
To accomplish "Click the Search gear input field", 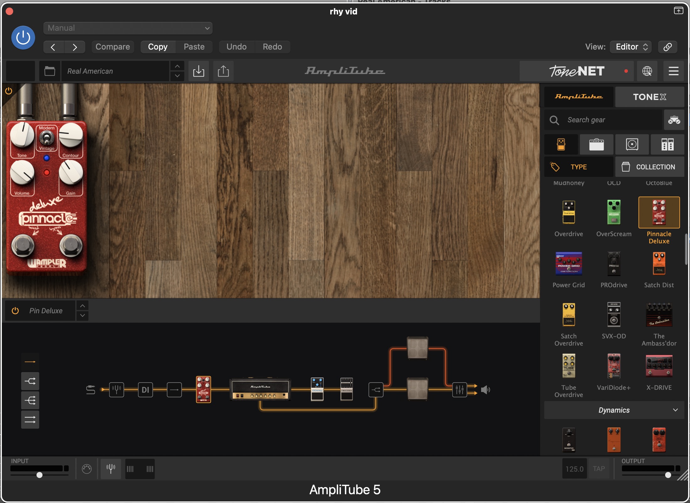I will [x=603, y=120].
